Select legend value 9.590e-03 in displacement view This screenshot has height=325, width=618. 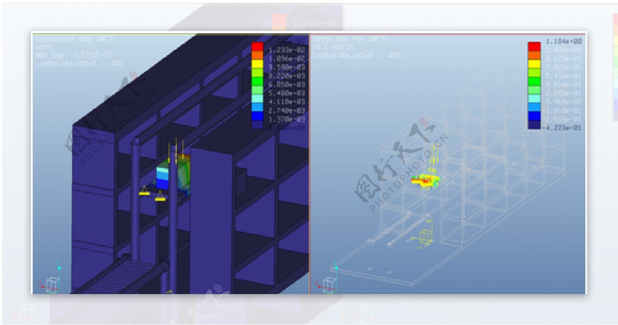[287, 67]
